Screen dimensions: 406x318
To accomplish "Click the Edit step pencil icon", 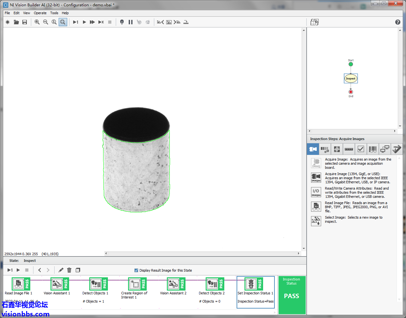I will [x=61, y=270].
